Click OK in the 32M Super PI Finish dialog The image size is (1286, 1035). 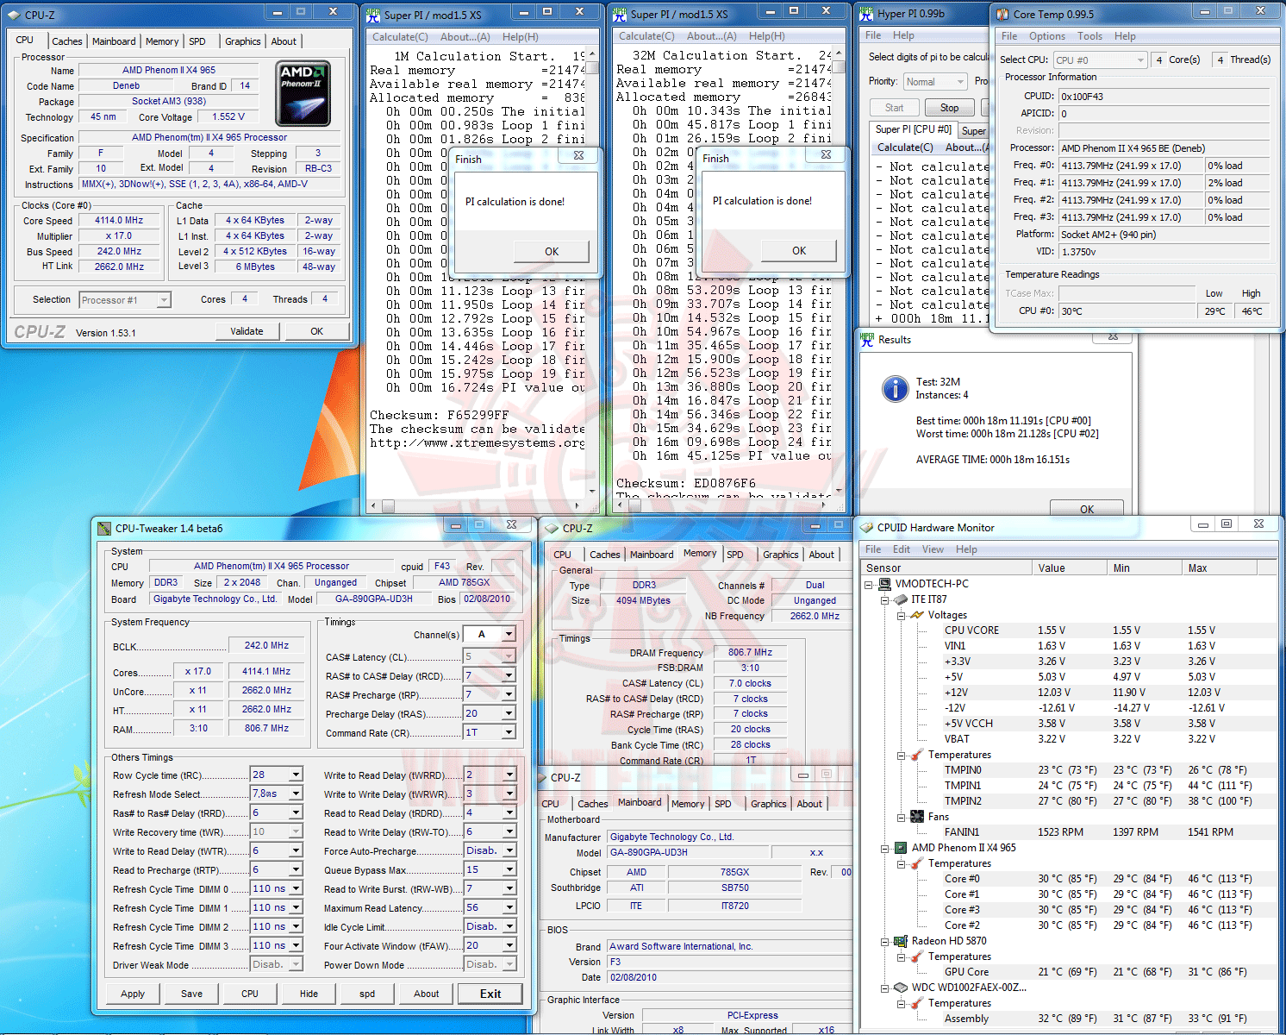[x=799, y=251]
